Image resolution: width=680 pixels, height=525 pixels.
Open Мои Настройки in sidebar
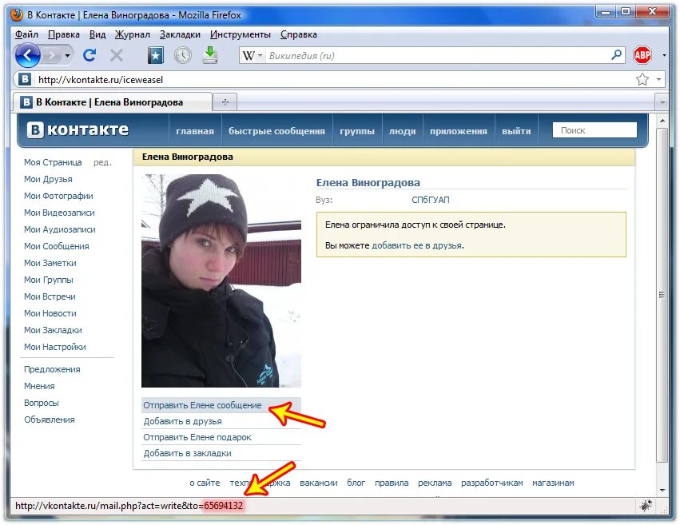pos(55,347)
